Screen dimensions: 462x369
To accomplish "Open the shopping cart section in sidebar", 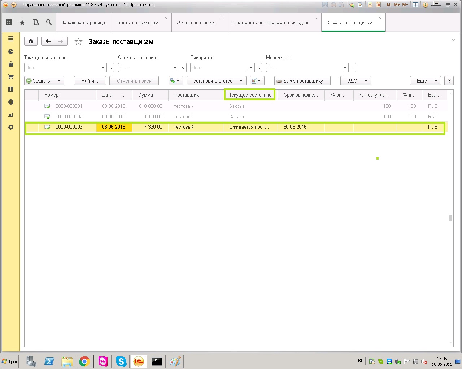I will tap(11, 77).
